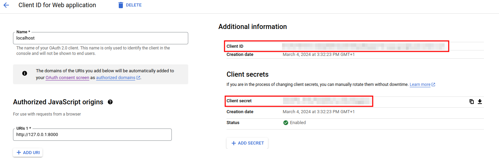Image resolution: width=499 pixels, height=166 pixels.
Task: Copy the client secret with the copy icon
Action: (472, 102)
